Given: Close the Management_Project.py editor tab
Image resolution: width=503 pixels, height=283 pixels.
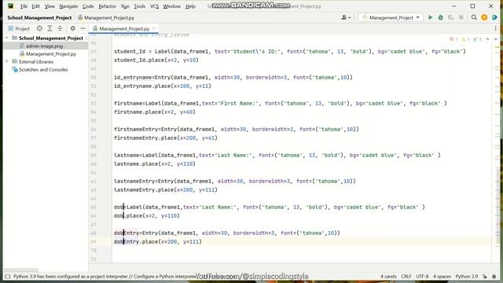Looking at the screenshot, I should [154, 28].
